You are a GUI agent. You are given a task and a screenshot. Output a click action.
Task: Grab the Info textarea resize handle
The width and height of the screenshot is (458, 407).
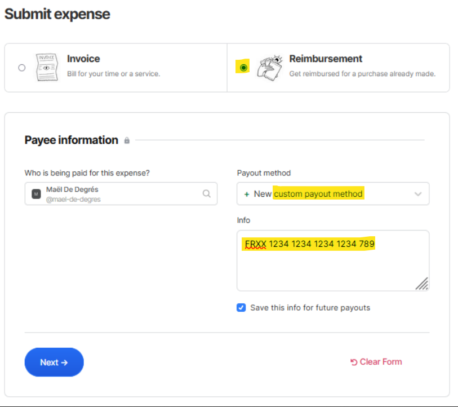[422, 284]
